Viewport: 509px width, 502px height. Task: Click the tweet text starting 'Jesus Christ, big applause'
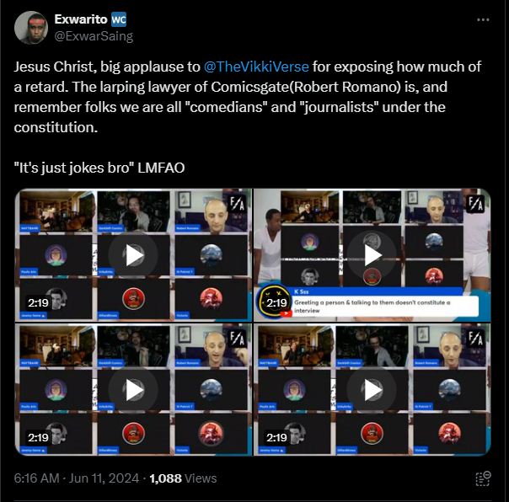248,97
